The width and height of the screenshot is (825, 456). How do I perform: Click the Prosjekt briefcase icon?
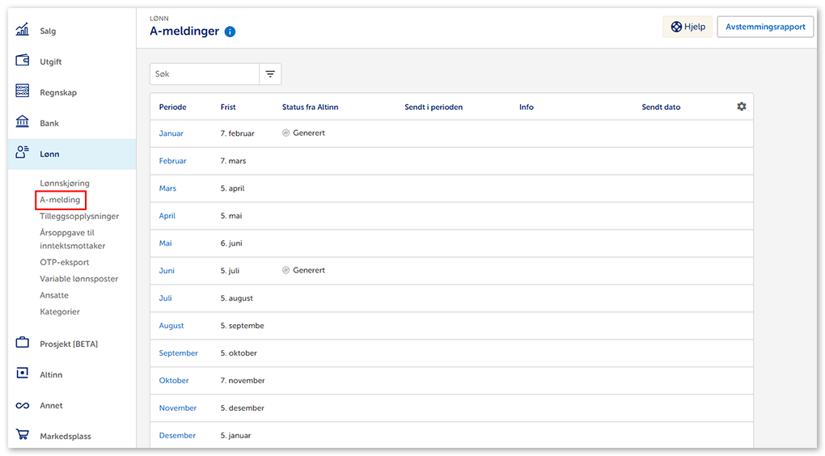pyautogui.click(x=23, y=344)
